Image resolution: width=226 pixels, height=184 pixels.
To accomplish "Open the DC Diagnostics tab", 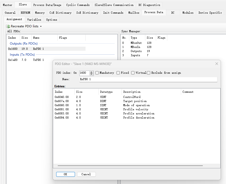I will [x=149, y=5].
